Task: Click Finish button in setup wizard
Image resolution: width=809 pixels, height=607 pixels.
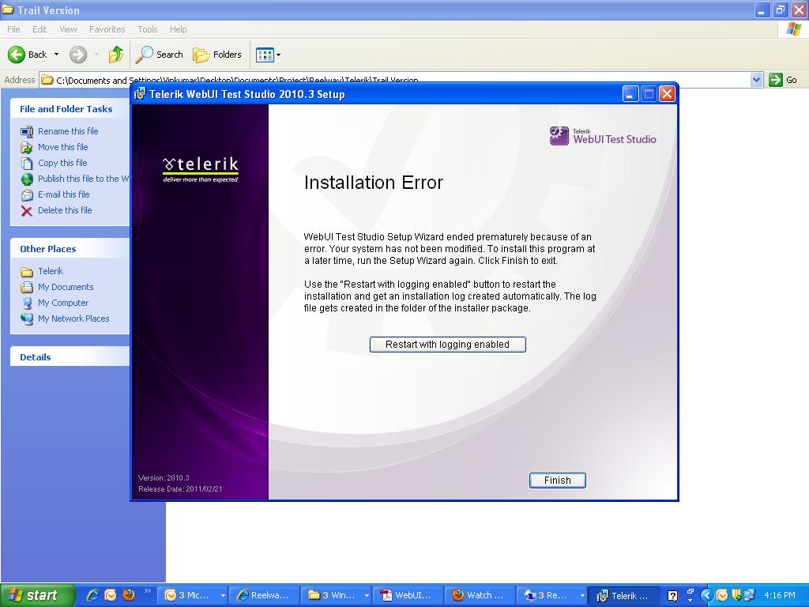Action: click(557, 481)
